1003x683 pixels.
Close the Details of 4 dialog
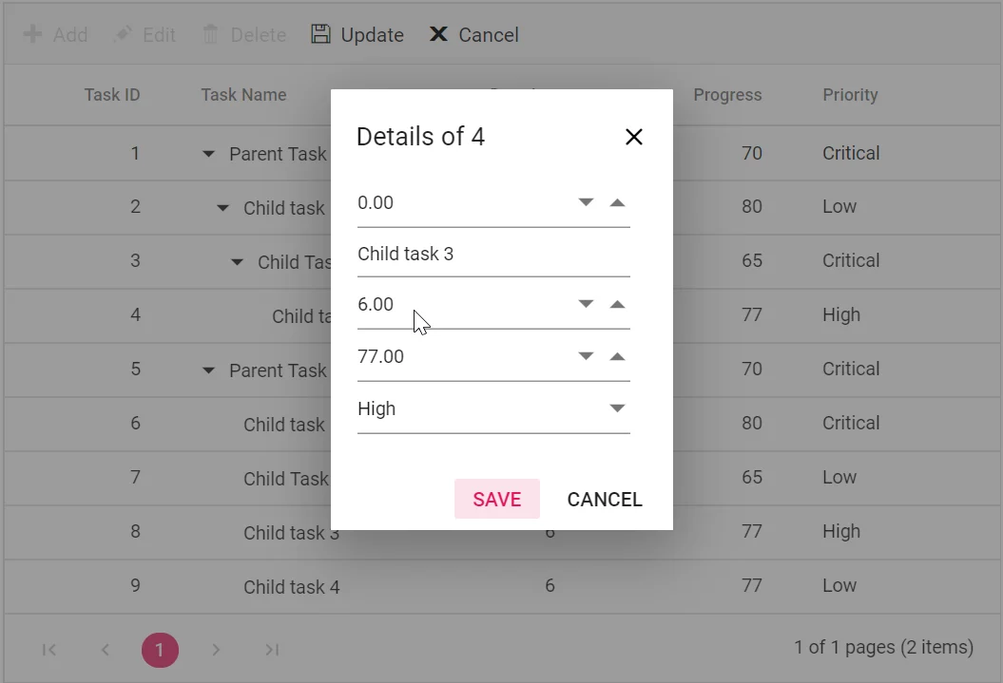coord(633,136)
